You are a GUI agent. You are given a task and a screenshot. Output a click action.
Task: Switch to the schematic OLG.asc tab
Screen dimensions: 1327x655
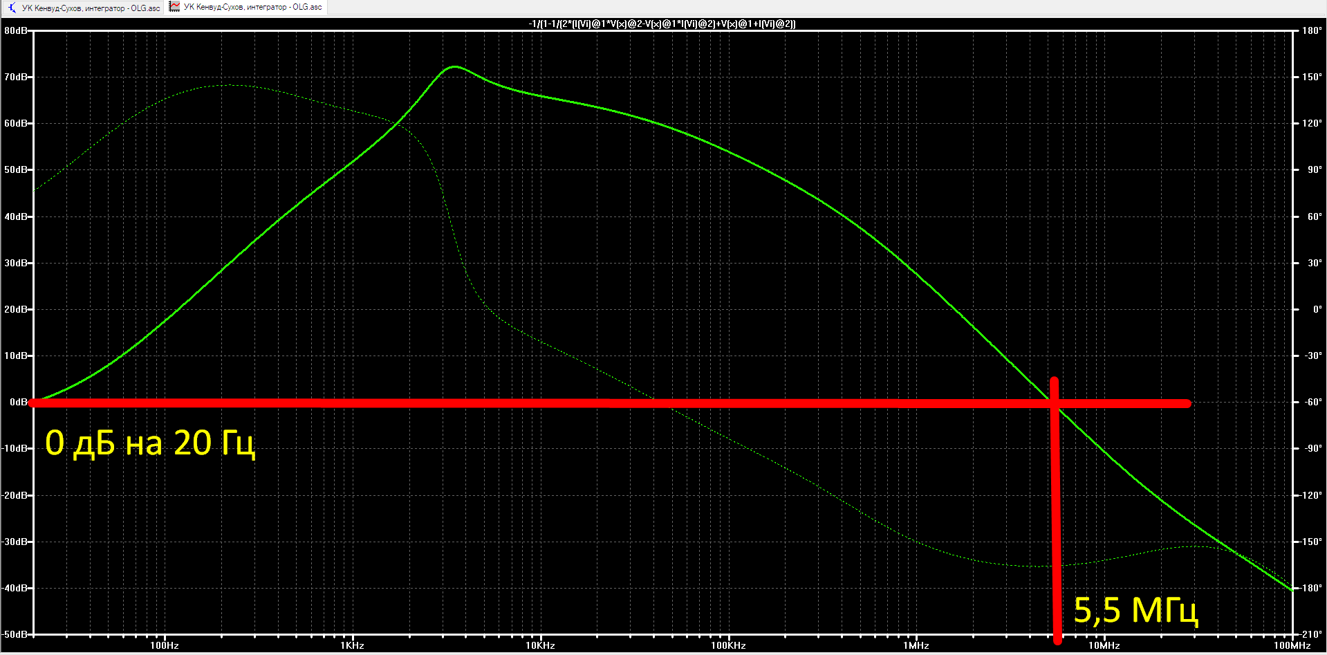(83, 8)
